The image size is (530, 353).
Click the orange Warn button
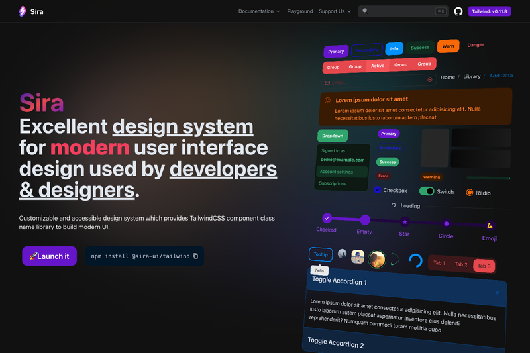pos(449,46)
